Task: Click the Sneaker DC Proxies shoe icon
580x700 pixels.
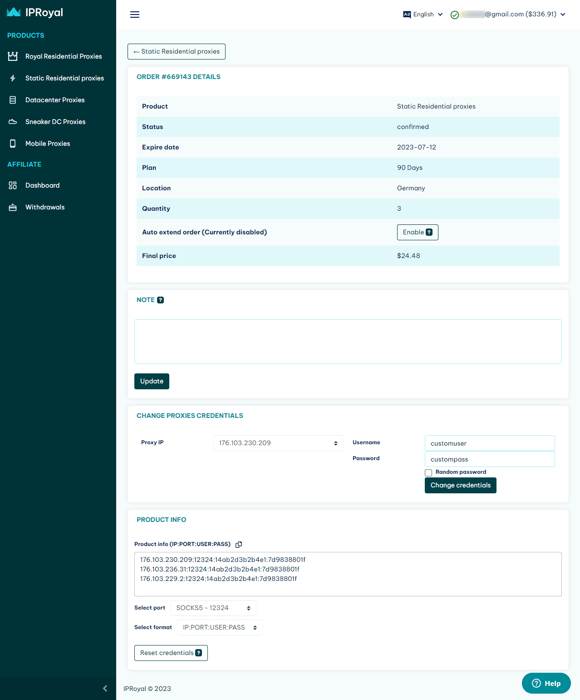Action: tap(13, 122)
